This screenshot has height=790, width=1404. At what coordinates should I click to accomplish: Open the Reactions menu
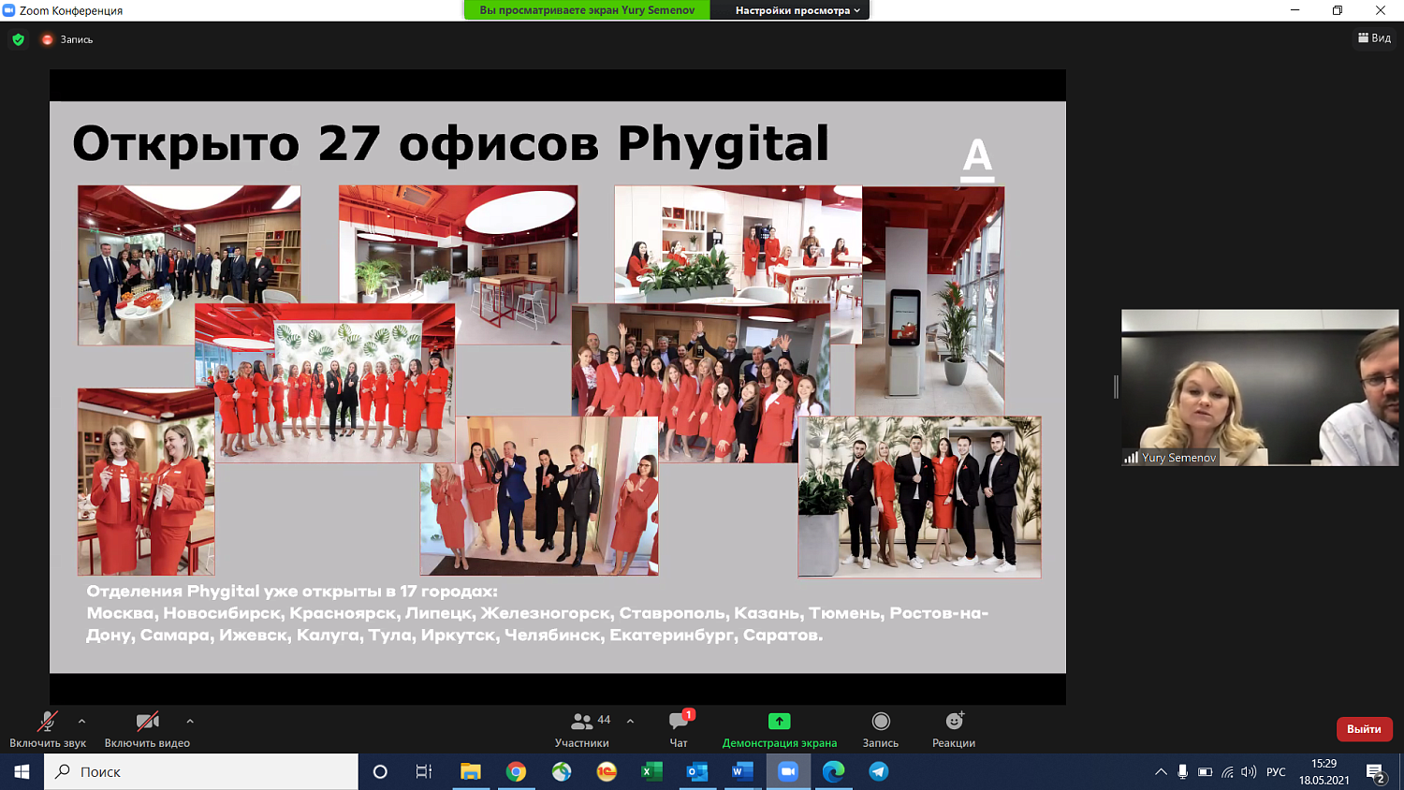[x=953, y=722]
